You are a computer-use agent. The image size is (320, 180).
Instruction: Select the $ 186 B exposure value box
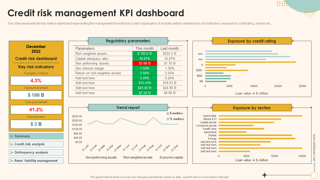36,95
